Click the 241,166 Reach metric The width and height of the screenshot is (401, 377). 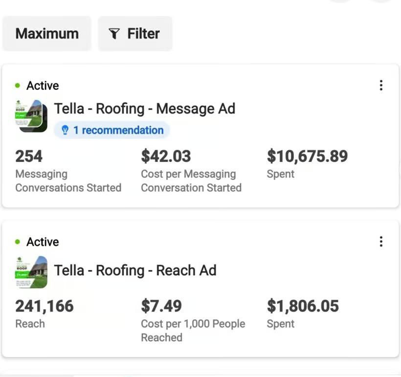45,306
